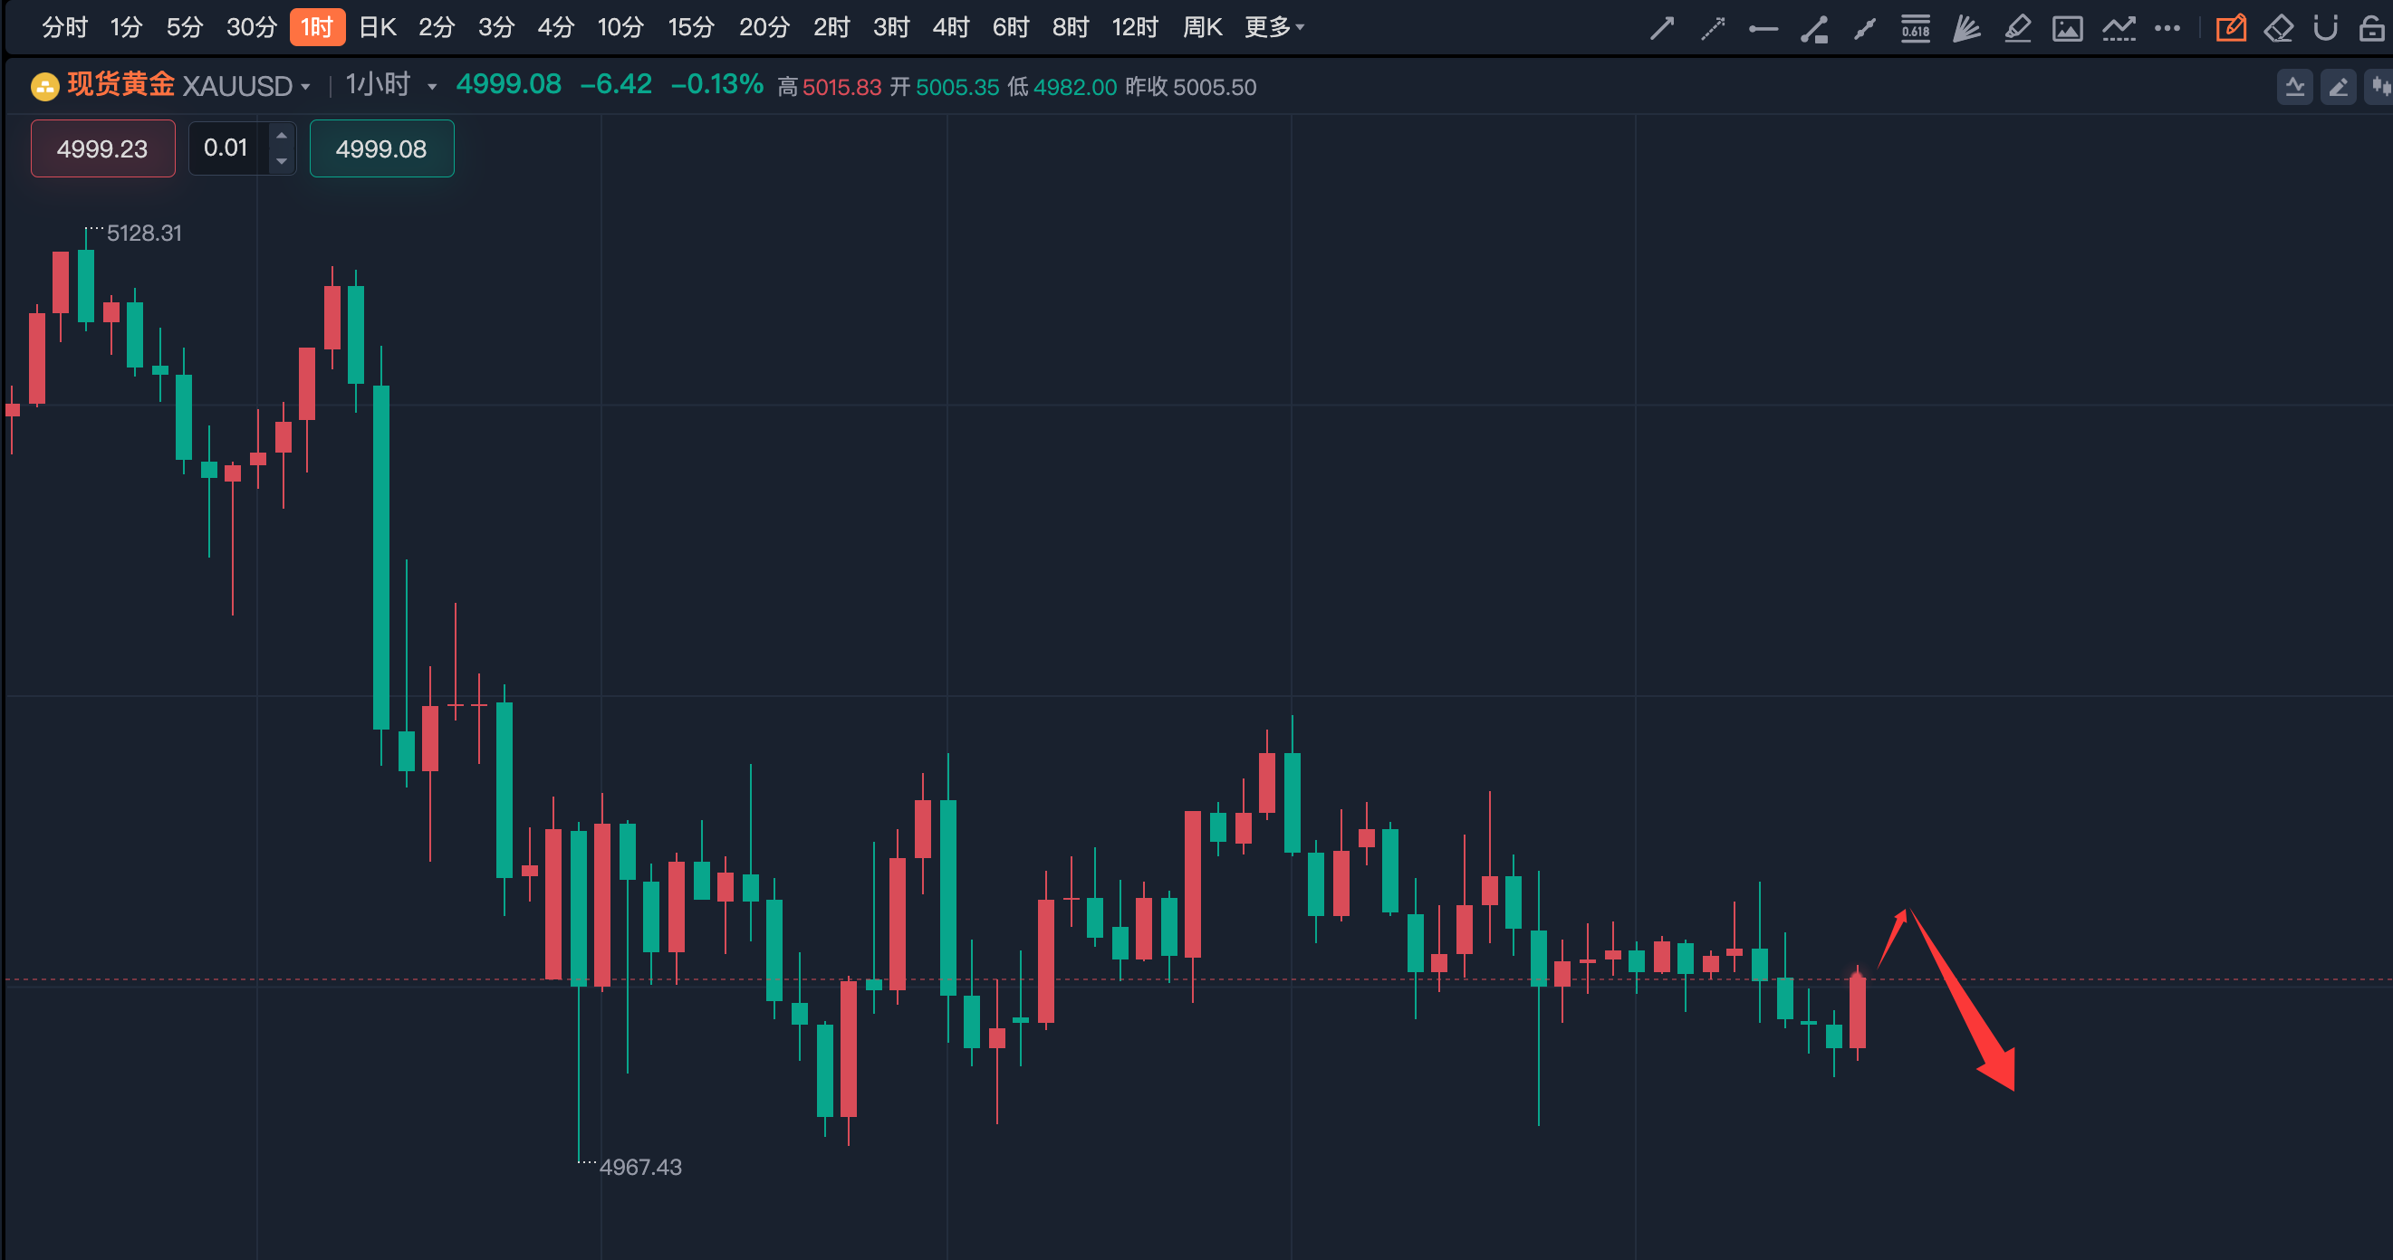This screenshot has height=1260, width=2393.
Task: Toggle the drawing lock icon
Action: (2371, 29)
